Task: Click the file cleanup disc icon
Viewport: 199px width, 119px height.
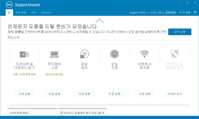Action: (84, 54)
